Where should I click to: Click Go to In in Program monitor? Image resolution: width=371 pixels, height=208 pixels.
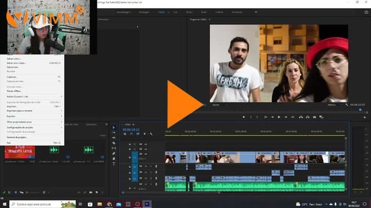pyautogui.click(x=265, y=117)
